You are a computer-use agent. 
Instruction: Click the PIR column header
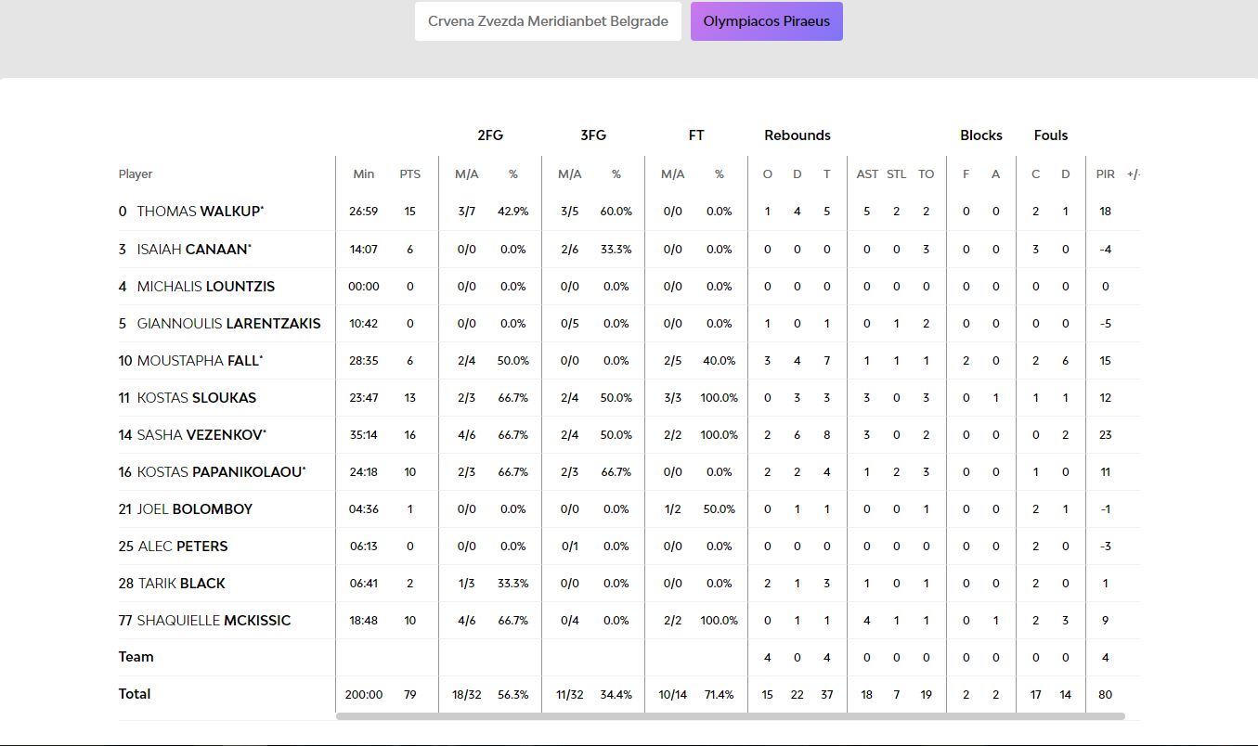click(x=1105, y=174)
